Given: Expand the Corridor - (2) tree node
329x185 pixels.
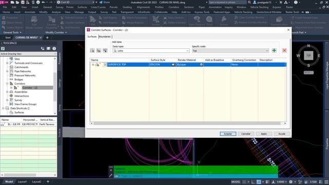Looking at the screenshot, I should pyautogui.click(x=11, y=88).
